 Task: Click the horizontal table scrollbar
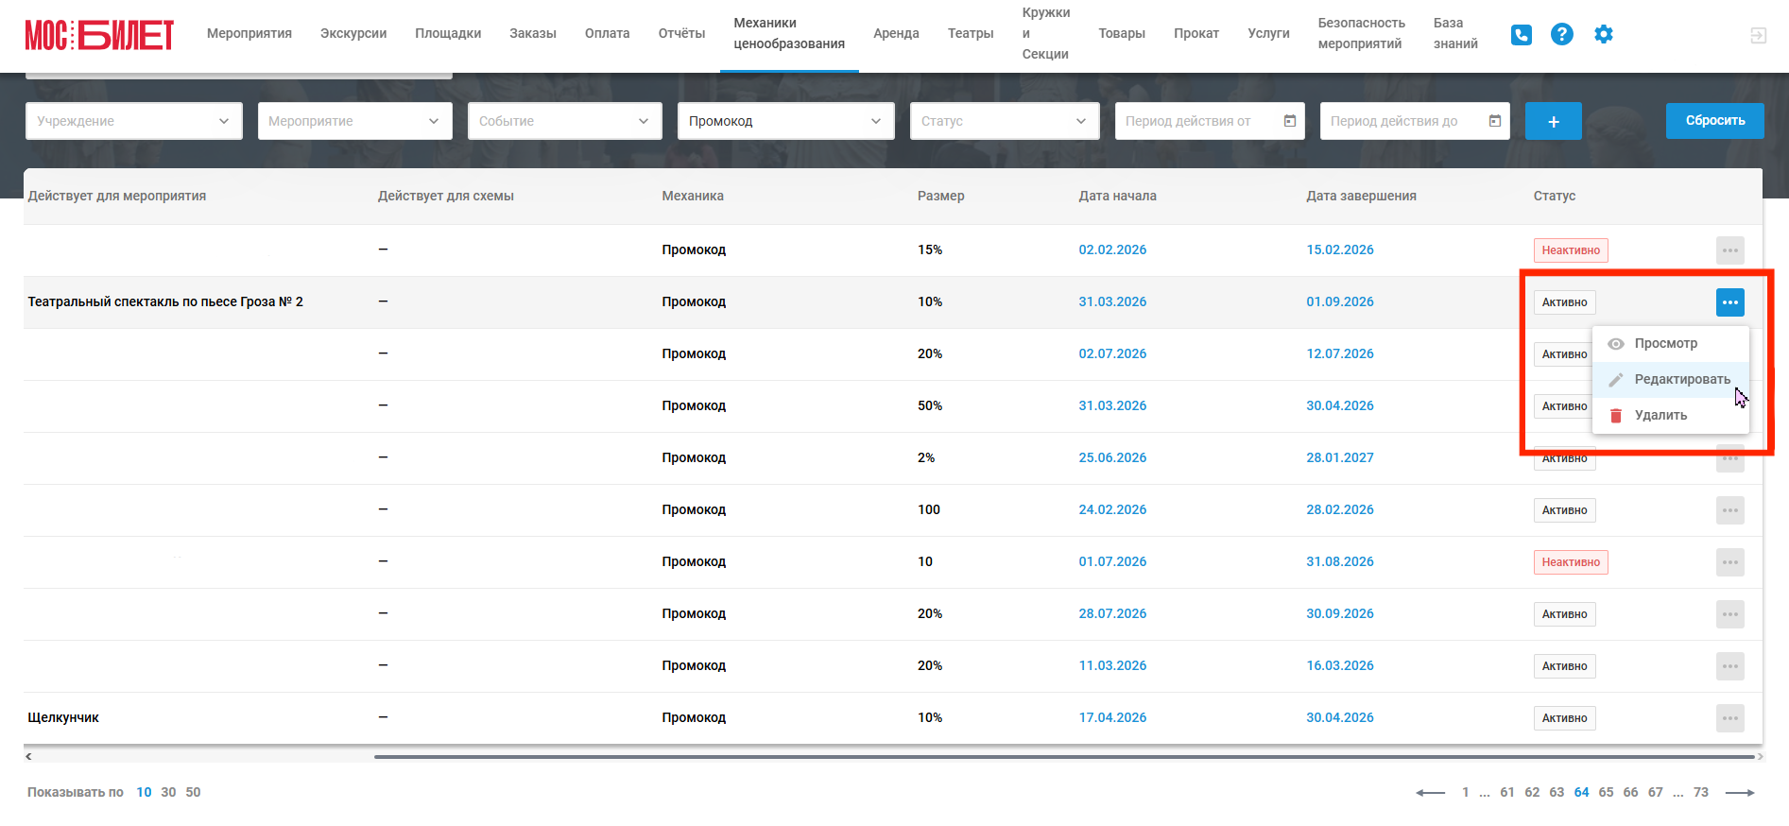[1063, 757]
